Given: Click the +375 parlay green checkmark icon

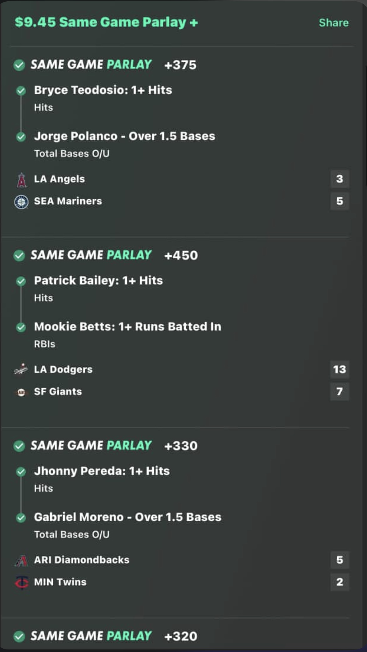Looking at the screenshot, I should [x=19, y=65].
